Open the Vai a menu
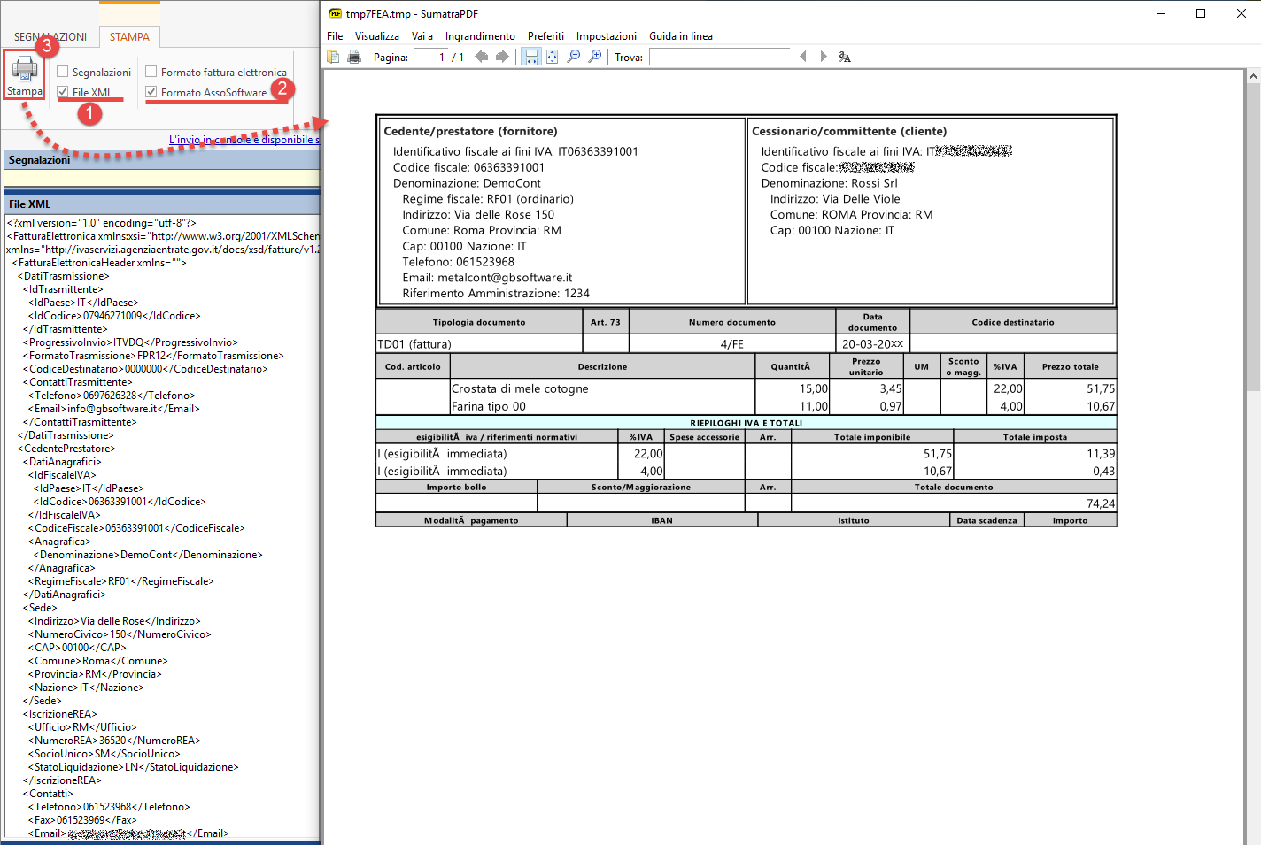 [422, 36]
